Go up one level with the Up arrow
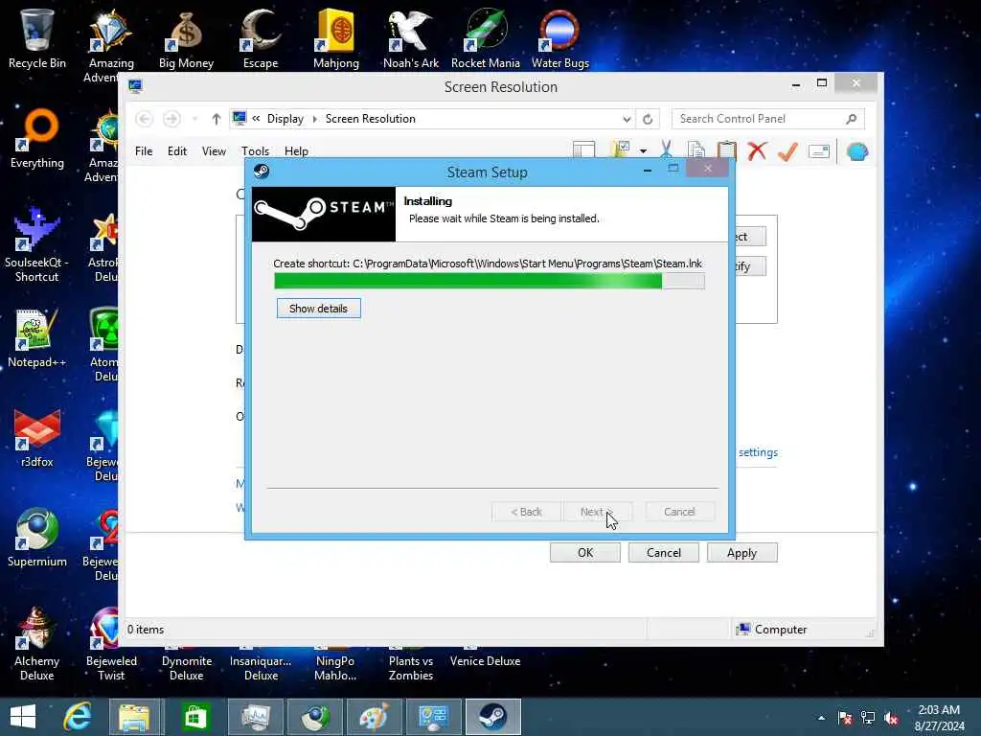This screenshot has width=981, height=736. [x=216, y=119]
